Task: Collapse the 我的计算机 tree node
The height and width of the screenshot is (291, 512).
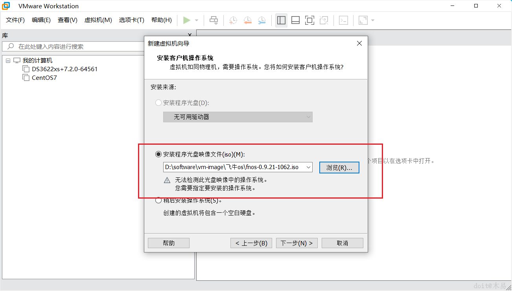Action: [8, 60]
